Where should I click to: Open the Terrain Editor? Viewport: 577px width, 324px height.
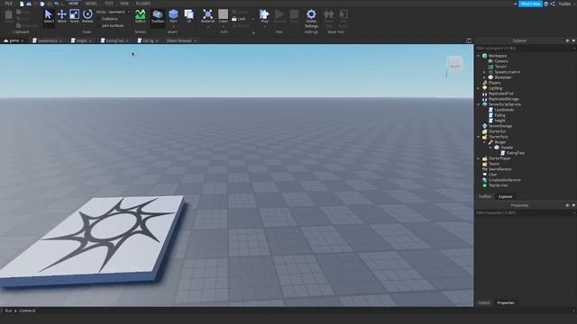click(141, 16)
